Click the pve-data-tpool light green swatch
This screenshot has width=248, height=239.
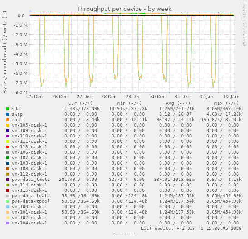click(x=8, y=201)
